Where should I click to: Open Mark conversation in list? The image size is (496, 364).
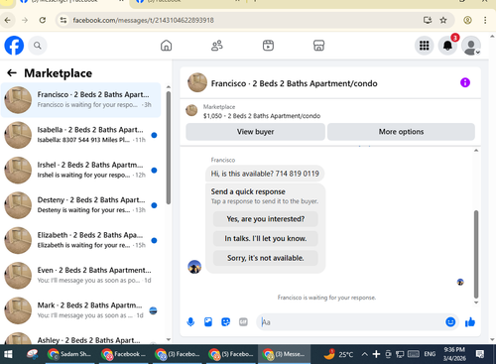coord(80,310)
